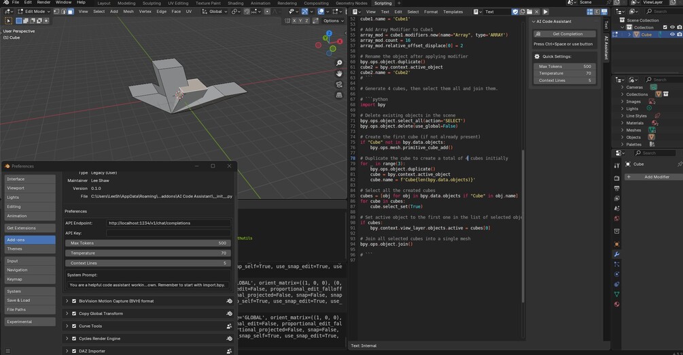Image resolution: width=683 pixels, height=355 pixels.
Task: Toggle Collection visibility eye in Outliner
Action: [672, 27]
